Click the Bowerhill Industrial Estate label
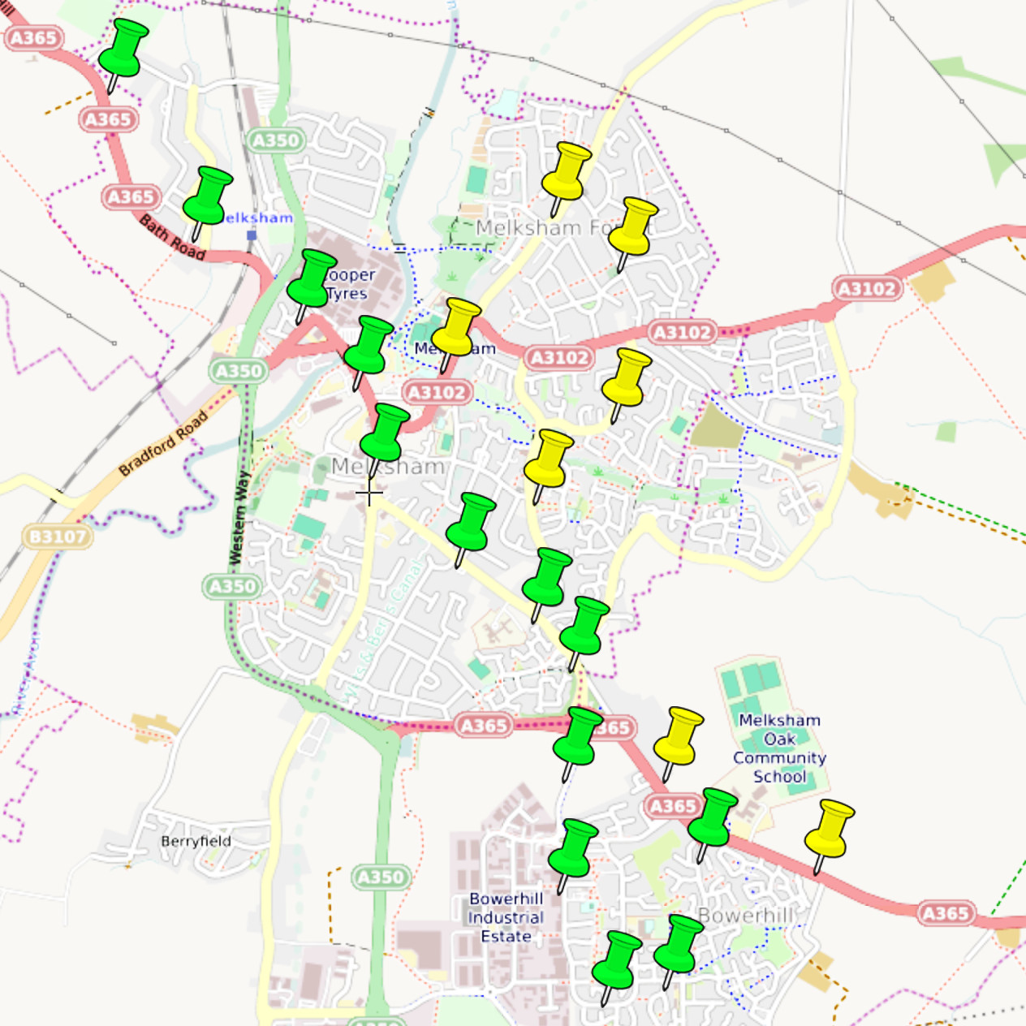 (506, 917)
